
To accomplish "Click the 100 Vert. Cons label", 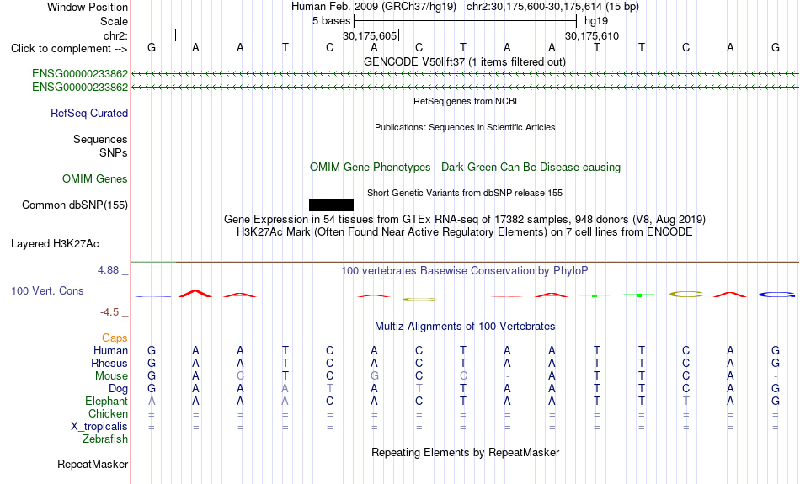I will click(x=47, y=290).
